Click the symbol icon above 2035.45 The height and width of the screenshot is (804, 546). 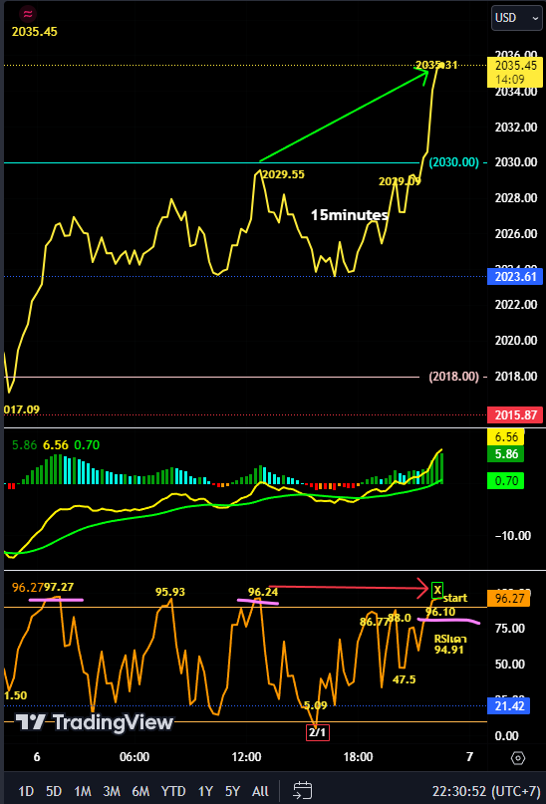click(28, 14)
